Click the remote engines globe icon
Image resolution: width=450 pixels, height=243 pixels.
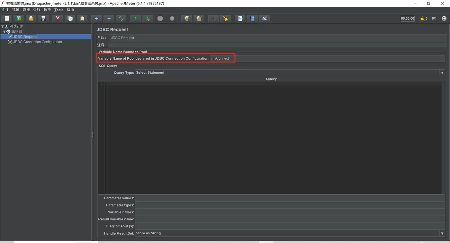coord(444,19)
